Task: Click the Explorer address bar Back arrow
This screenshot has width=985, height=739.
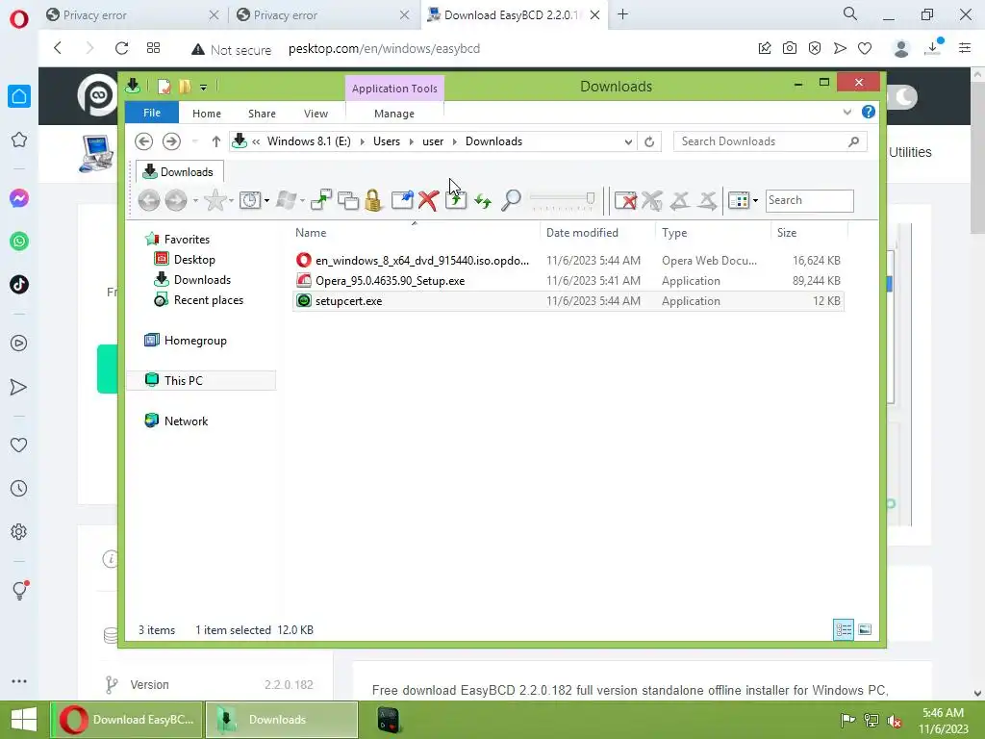Action: (x=144, y=141)
